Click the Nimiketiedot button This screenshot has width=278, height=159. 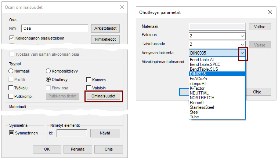tap(105, 39)
